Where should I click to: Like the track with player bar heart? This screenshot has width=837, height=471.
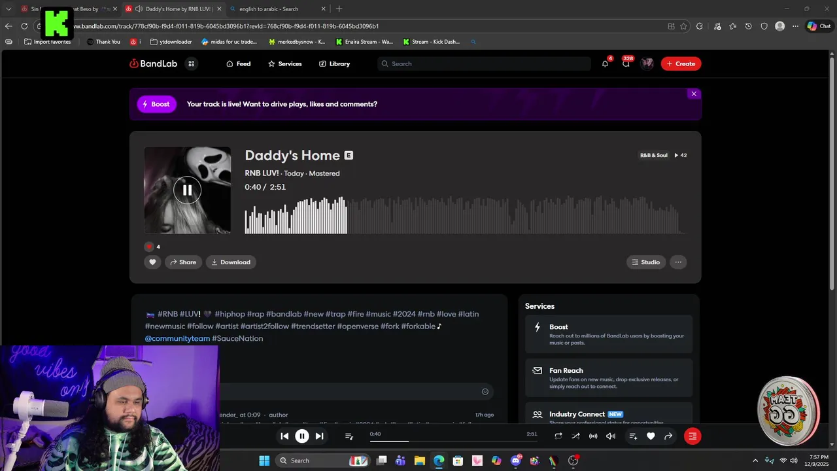[651, 436]
